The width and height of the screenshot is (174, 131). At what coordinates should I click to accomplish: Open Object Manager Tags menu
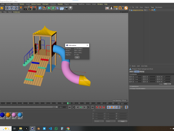[152, 7]
